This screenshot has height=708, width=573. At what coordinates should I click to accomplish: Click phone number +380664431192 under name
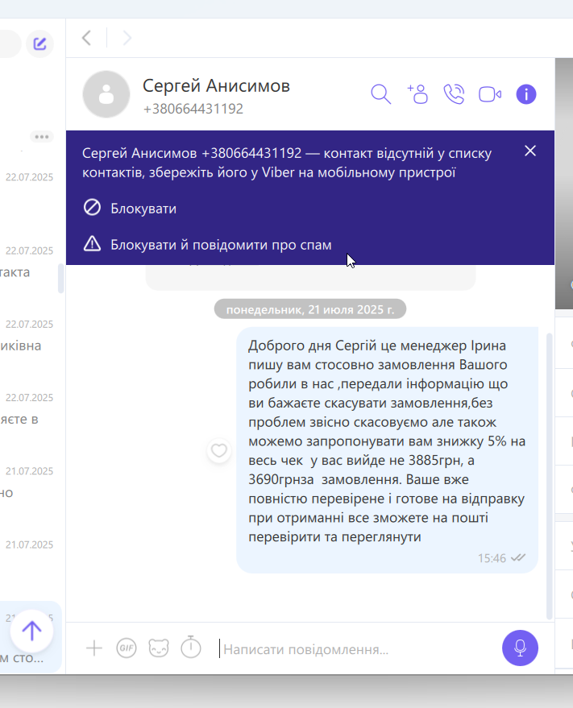(x=193, y=109)
